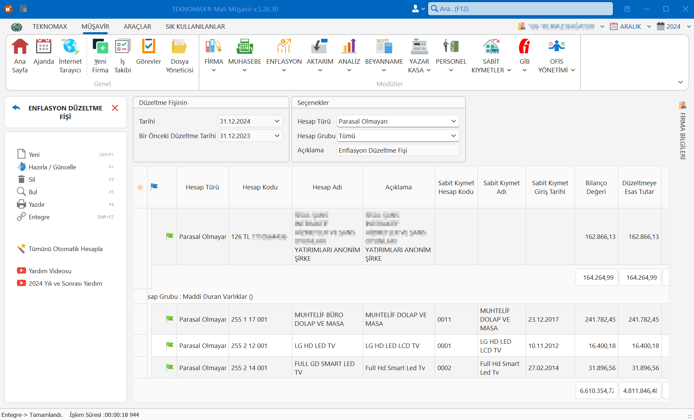Image resolution: width=694 pixels, height=420 pixels.
Task: Open the company selector dropdown arrow
Action: [602, 26]
